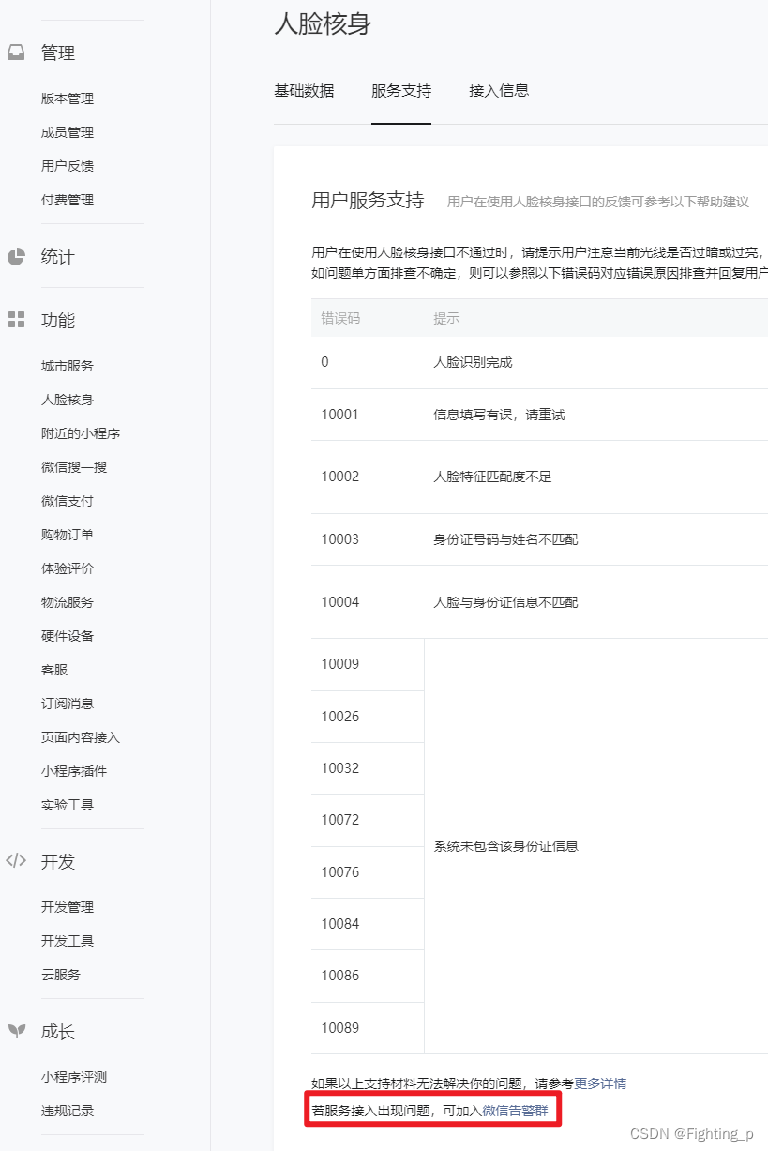Select 人脸核身 in the sidebar
Viewport: 768px width, 1151px height.
[68, 400]
